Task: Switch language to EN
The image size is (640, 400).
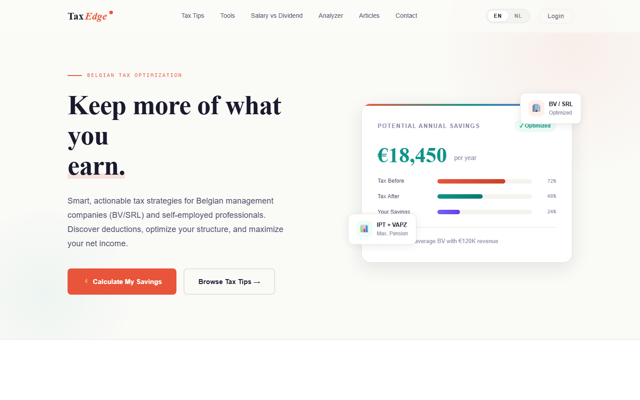Action: pos(498,16)
